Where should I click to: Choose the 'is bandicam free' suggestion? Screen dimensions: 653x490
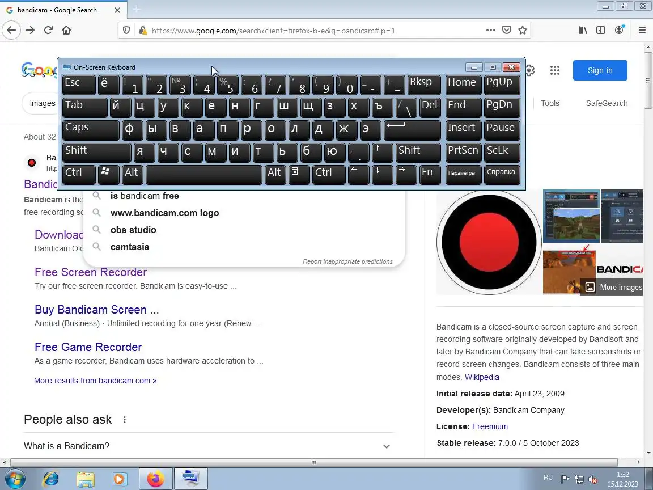[x=244, y=196]
